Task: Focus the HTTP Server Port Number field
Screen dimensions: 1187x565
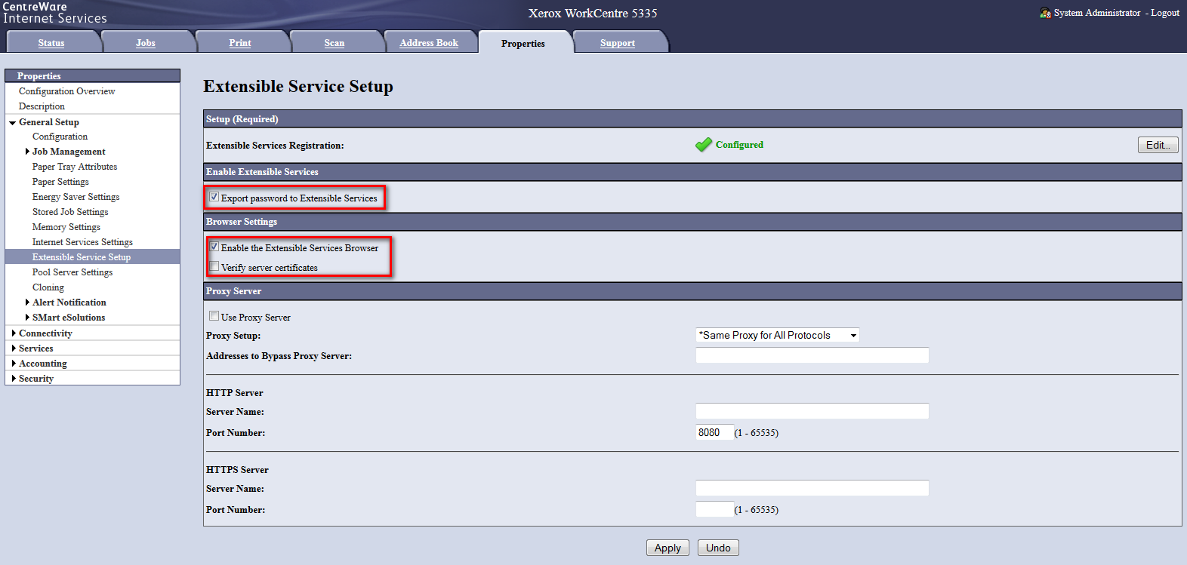Action: (x=714, y=432)
